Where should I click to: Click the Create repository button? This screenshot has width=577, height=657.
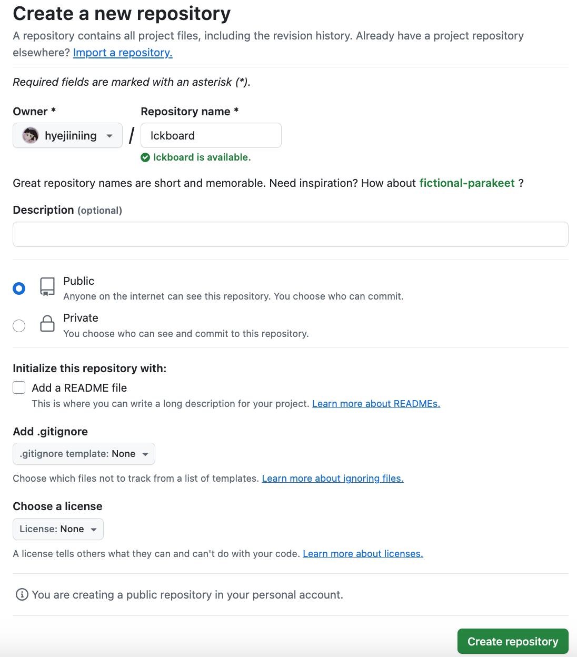[512, 641]
